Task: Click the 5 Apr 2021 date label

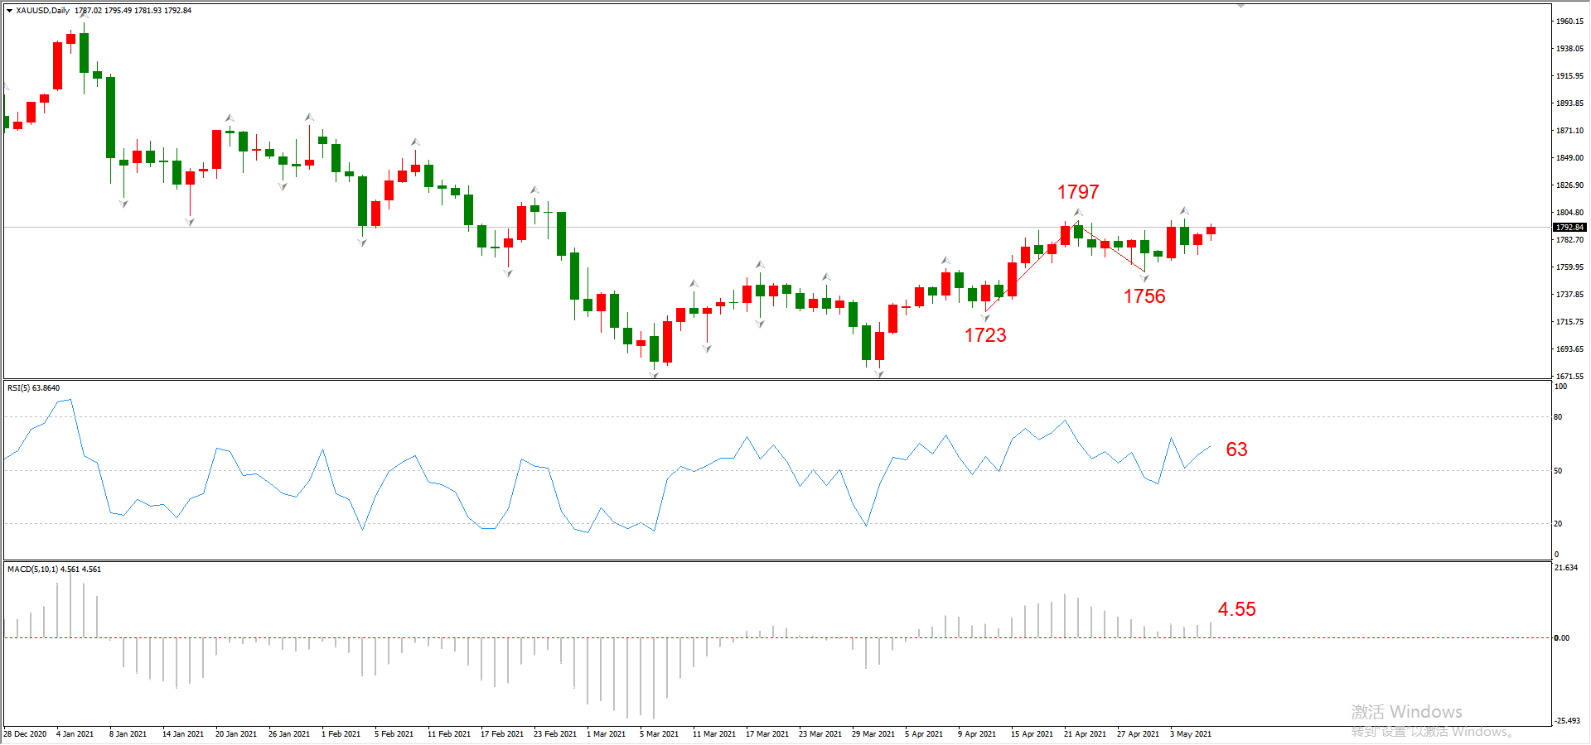Action: click(x=924, y=734)
